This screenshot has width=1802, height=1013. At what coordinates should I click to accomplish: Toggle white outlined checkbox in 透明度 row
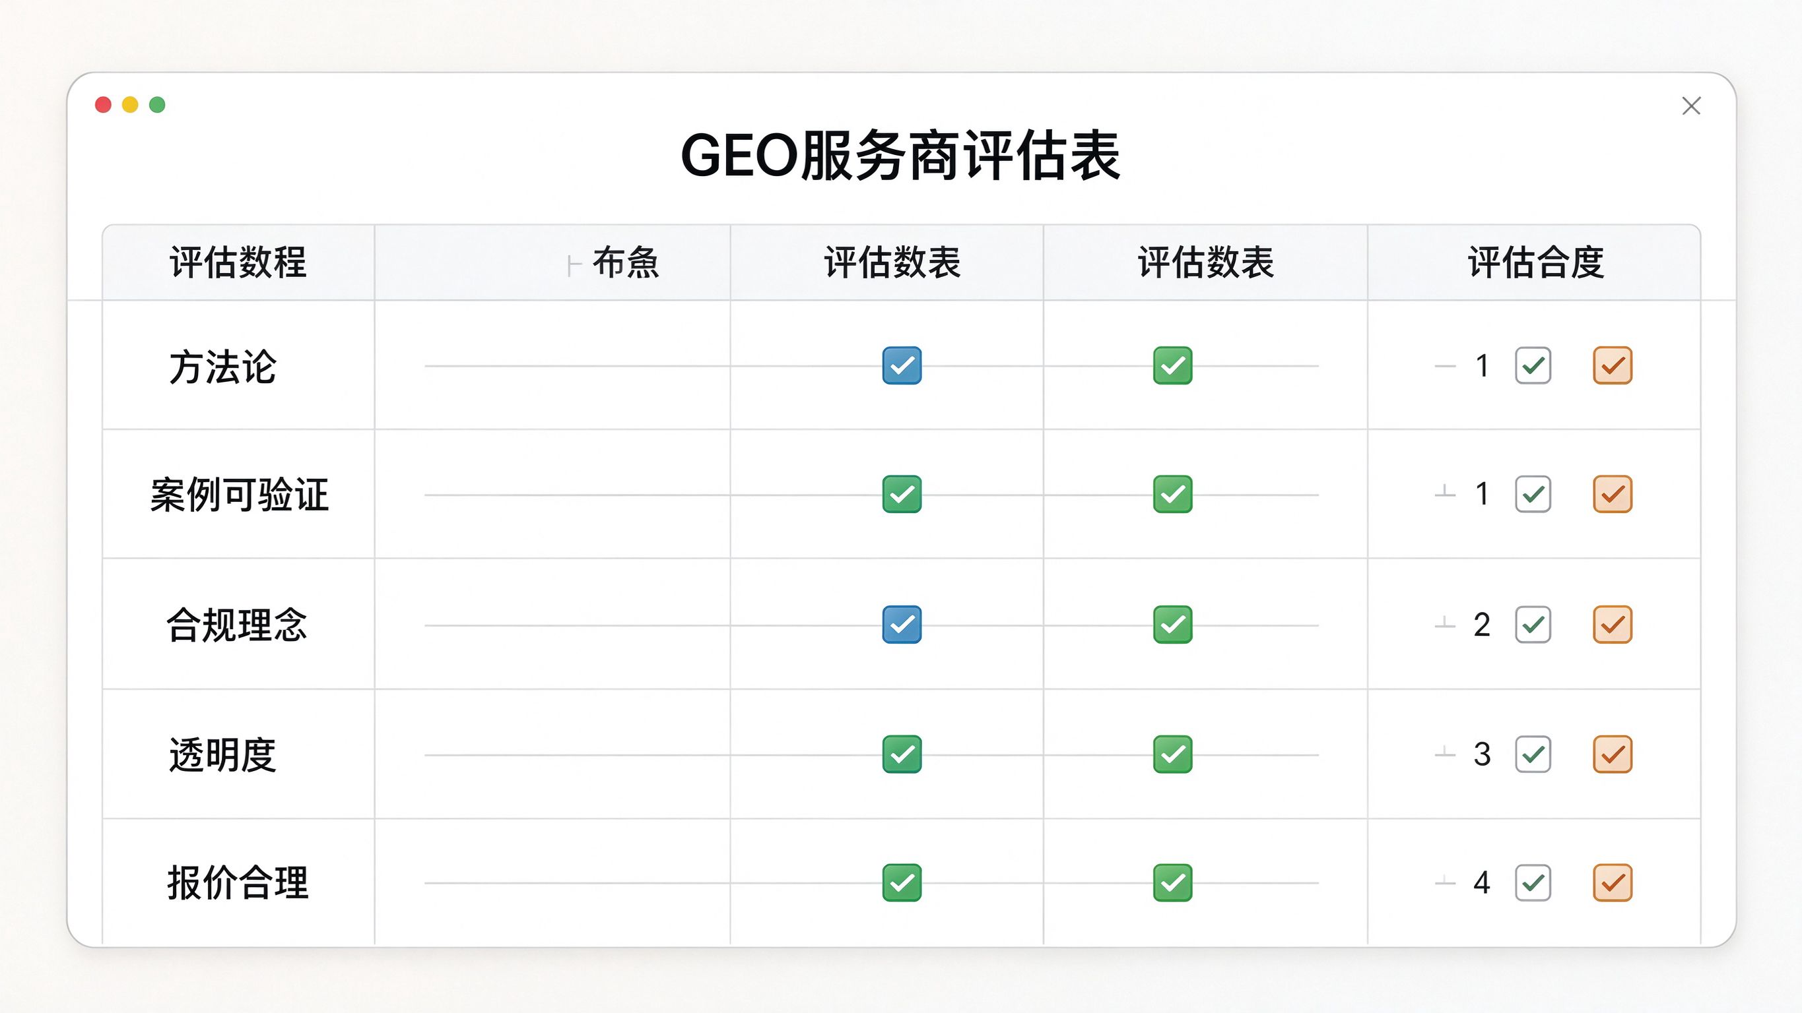coord(1533,754)
